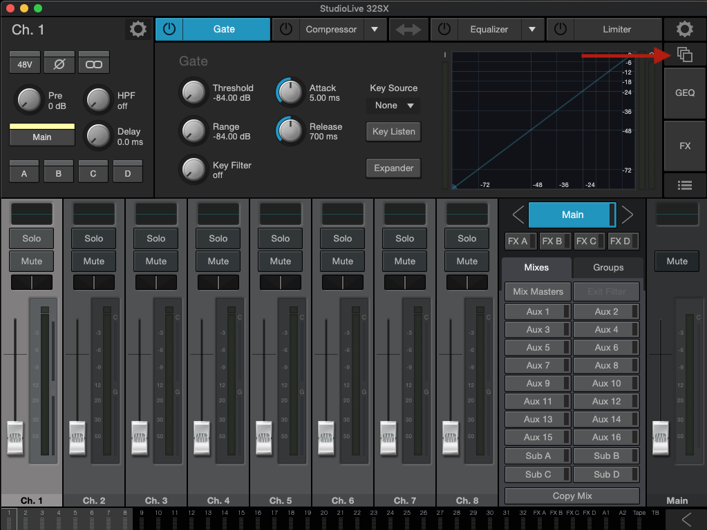Toggle Key Listen

click(x=394, y=132)
